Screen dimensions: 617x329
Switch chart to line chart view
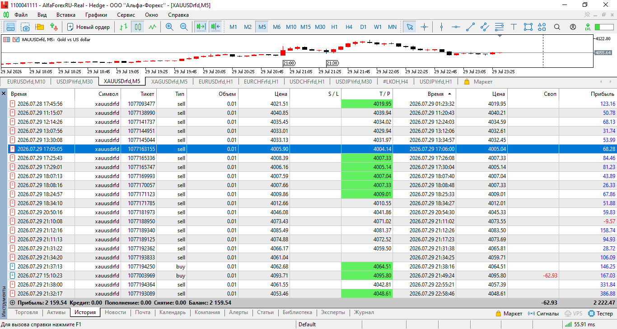tap(152, 27)
